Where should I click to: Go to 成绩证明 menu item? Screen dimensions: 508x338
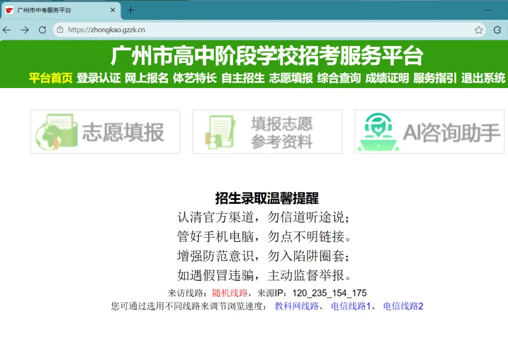[387, 78]
